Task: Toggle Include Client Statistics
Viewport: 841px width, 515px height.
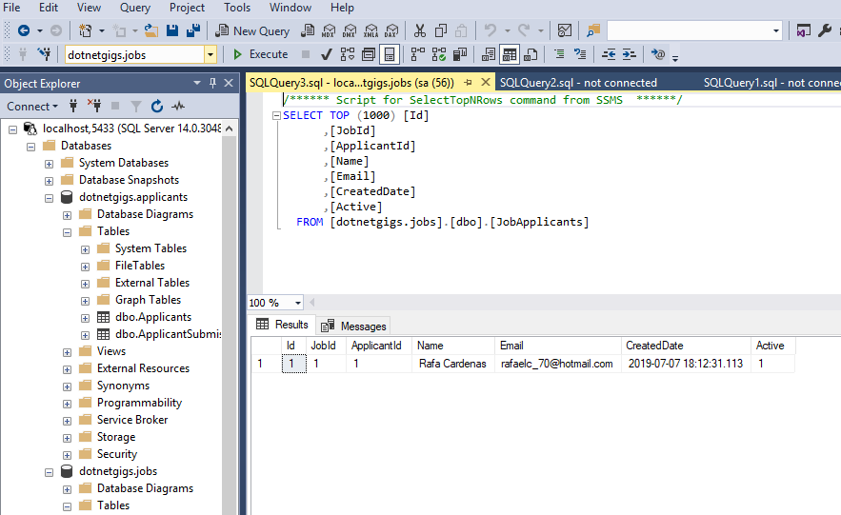Action: click(x=460, y=54)
